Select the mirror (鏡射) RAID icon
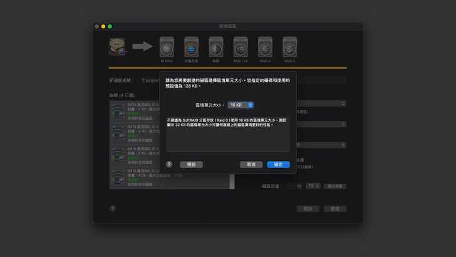The image size is (456, 257). (x=215, y=48)
